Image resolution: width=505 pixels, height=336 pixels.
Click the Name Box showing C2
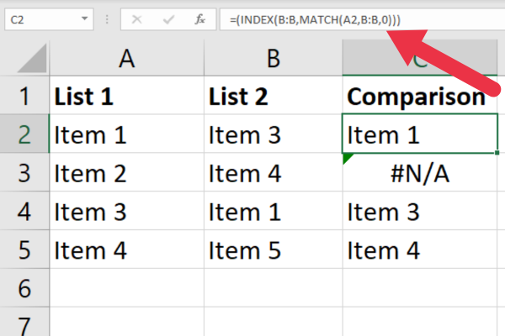click(42, 18)
